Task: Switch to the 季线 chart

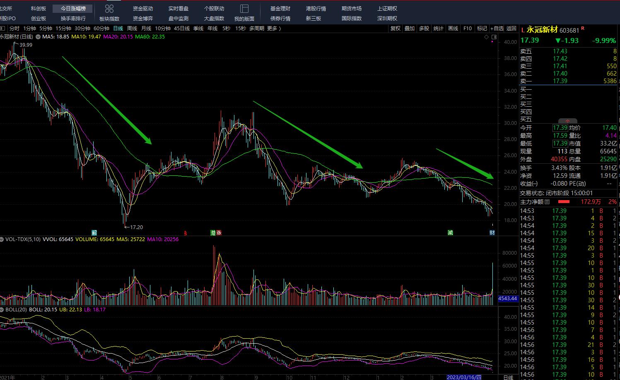Action: pos(198,29)
